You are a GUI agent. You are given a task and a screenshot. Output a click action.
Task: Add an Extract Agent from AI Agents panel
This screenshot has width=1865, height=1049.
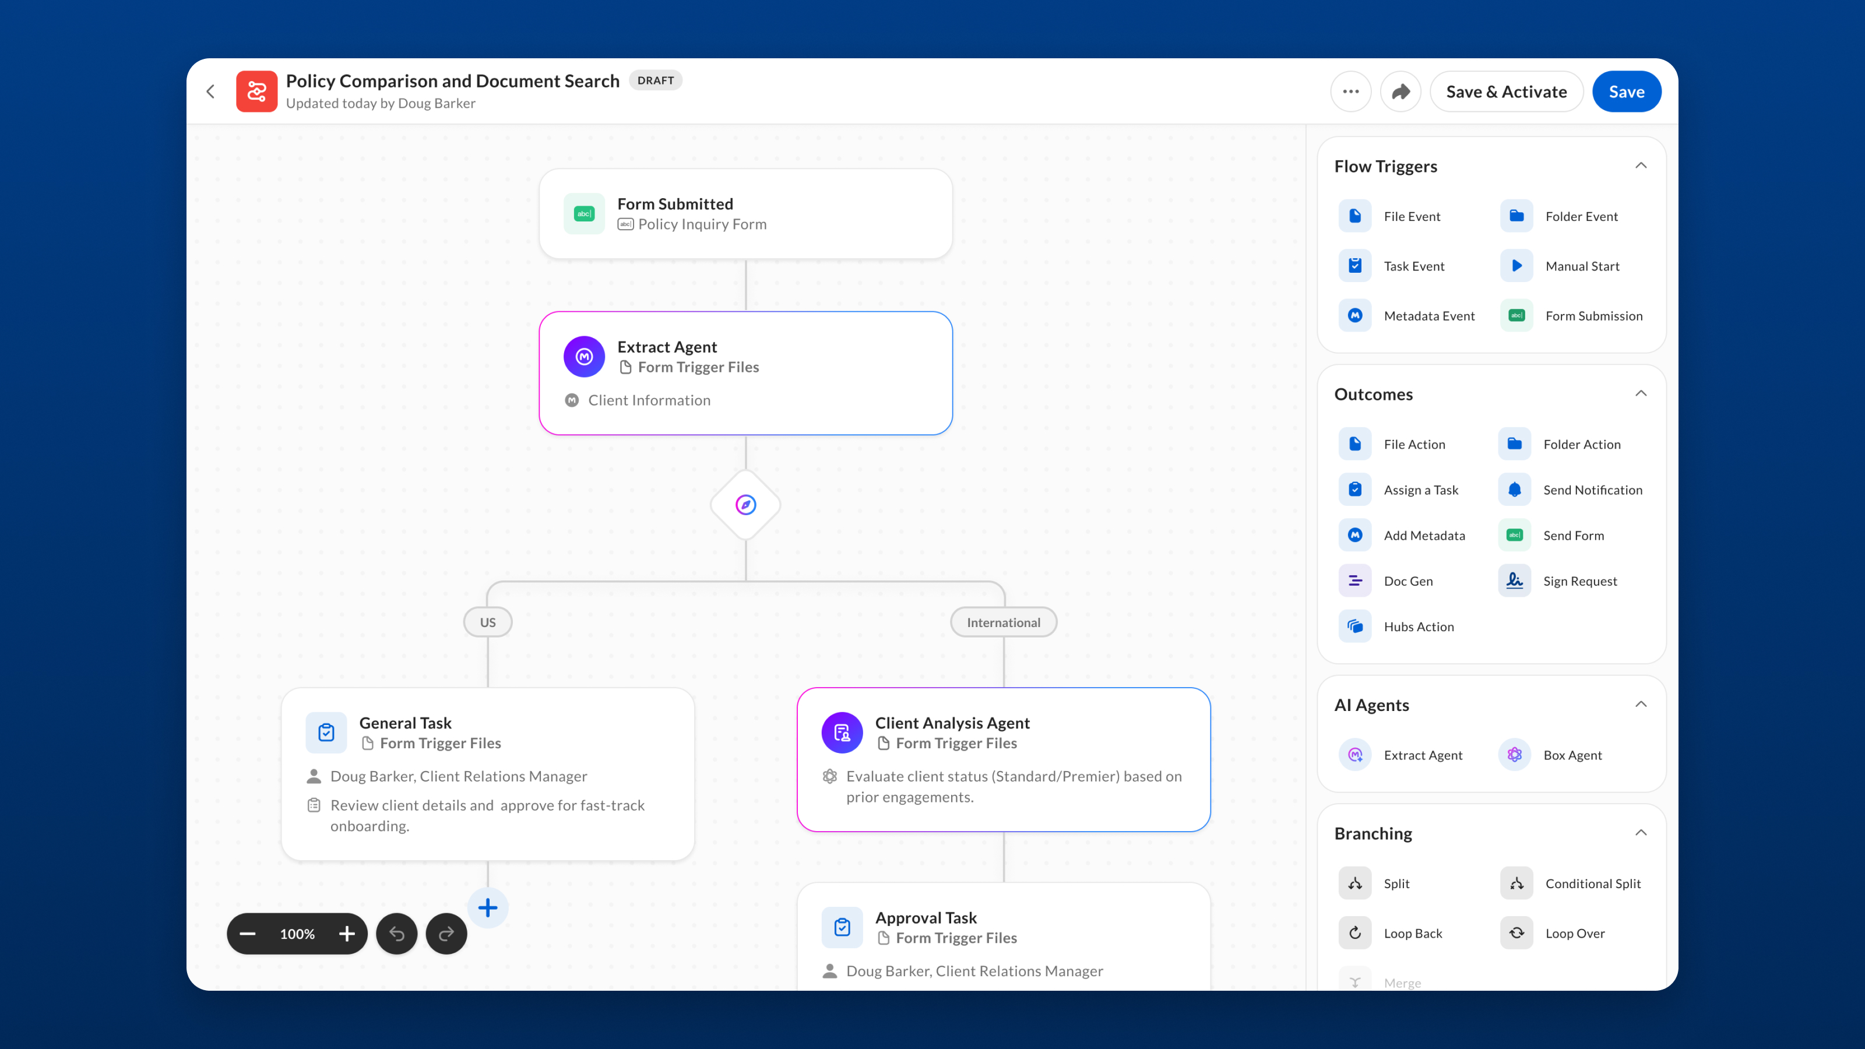pyautogui.click(x=1354, y=755)
